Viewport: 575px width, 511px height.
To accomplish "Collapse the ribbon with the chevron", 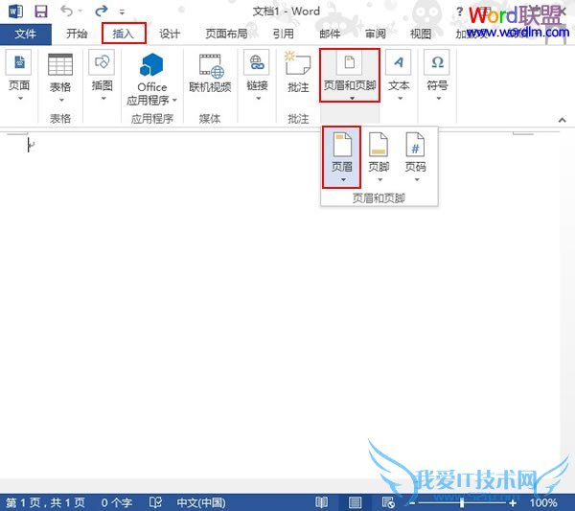I will click(563, 120).
